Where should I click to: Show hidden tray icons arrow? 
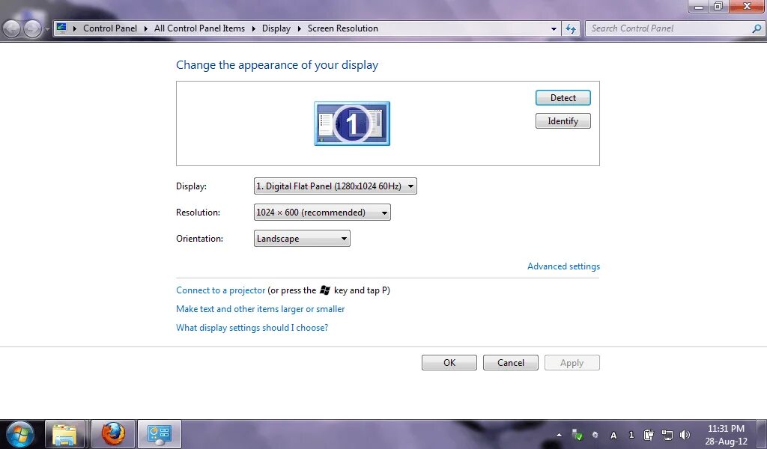click(x=559, y=435)
